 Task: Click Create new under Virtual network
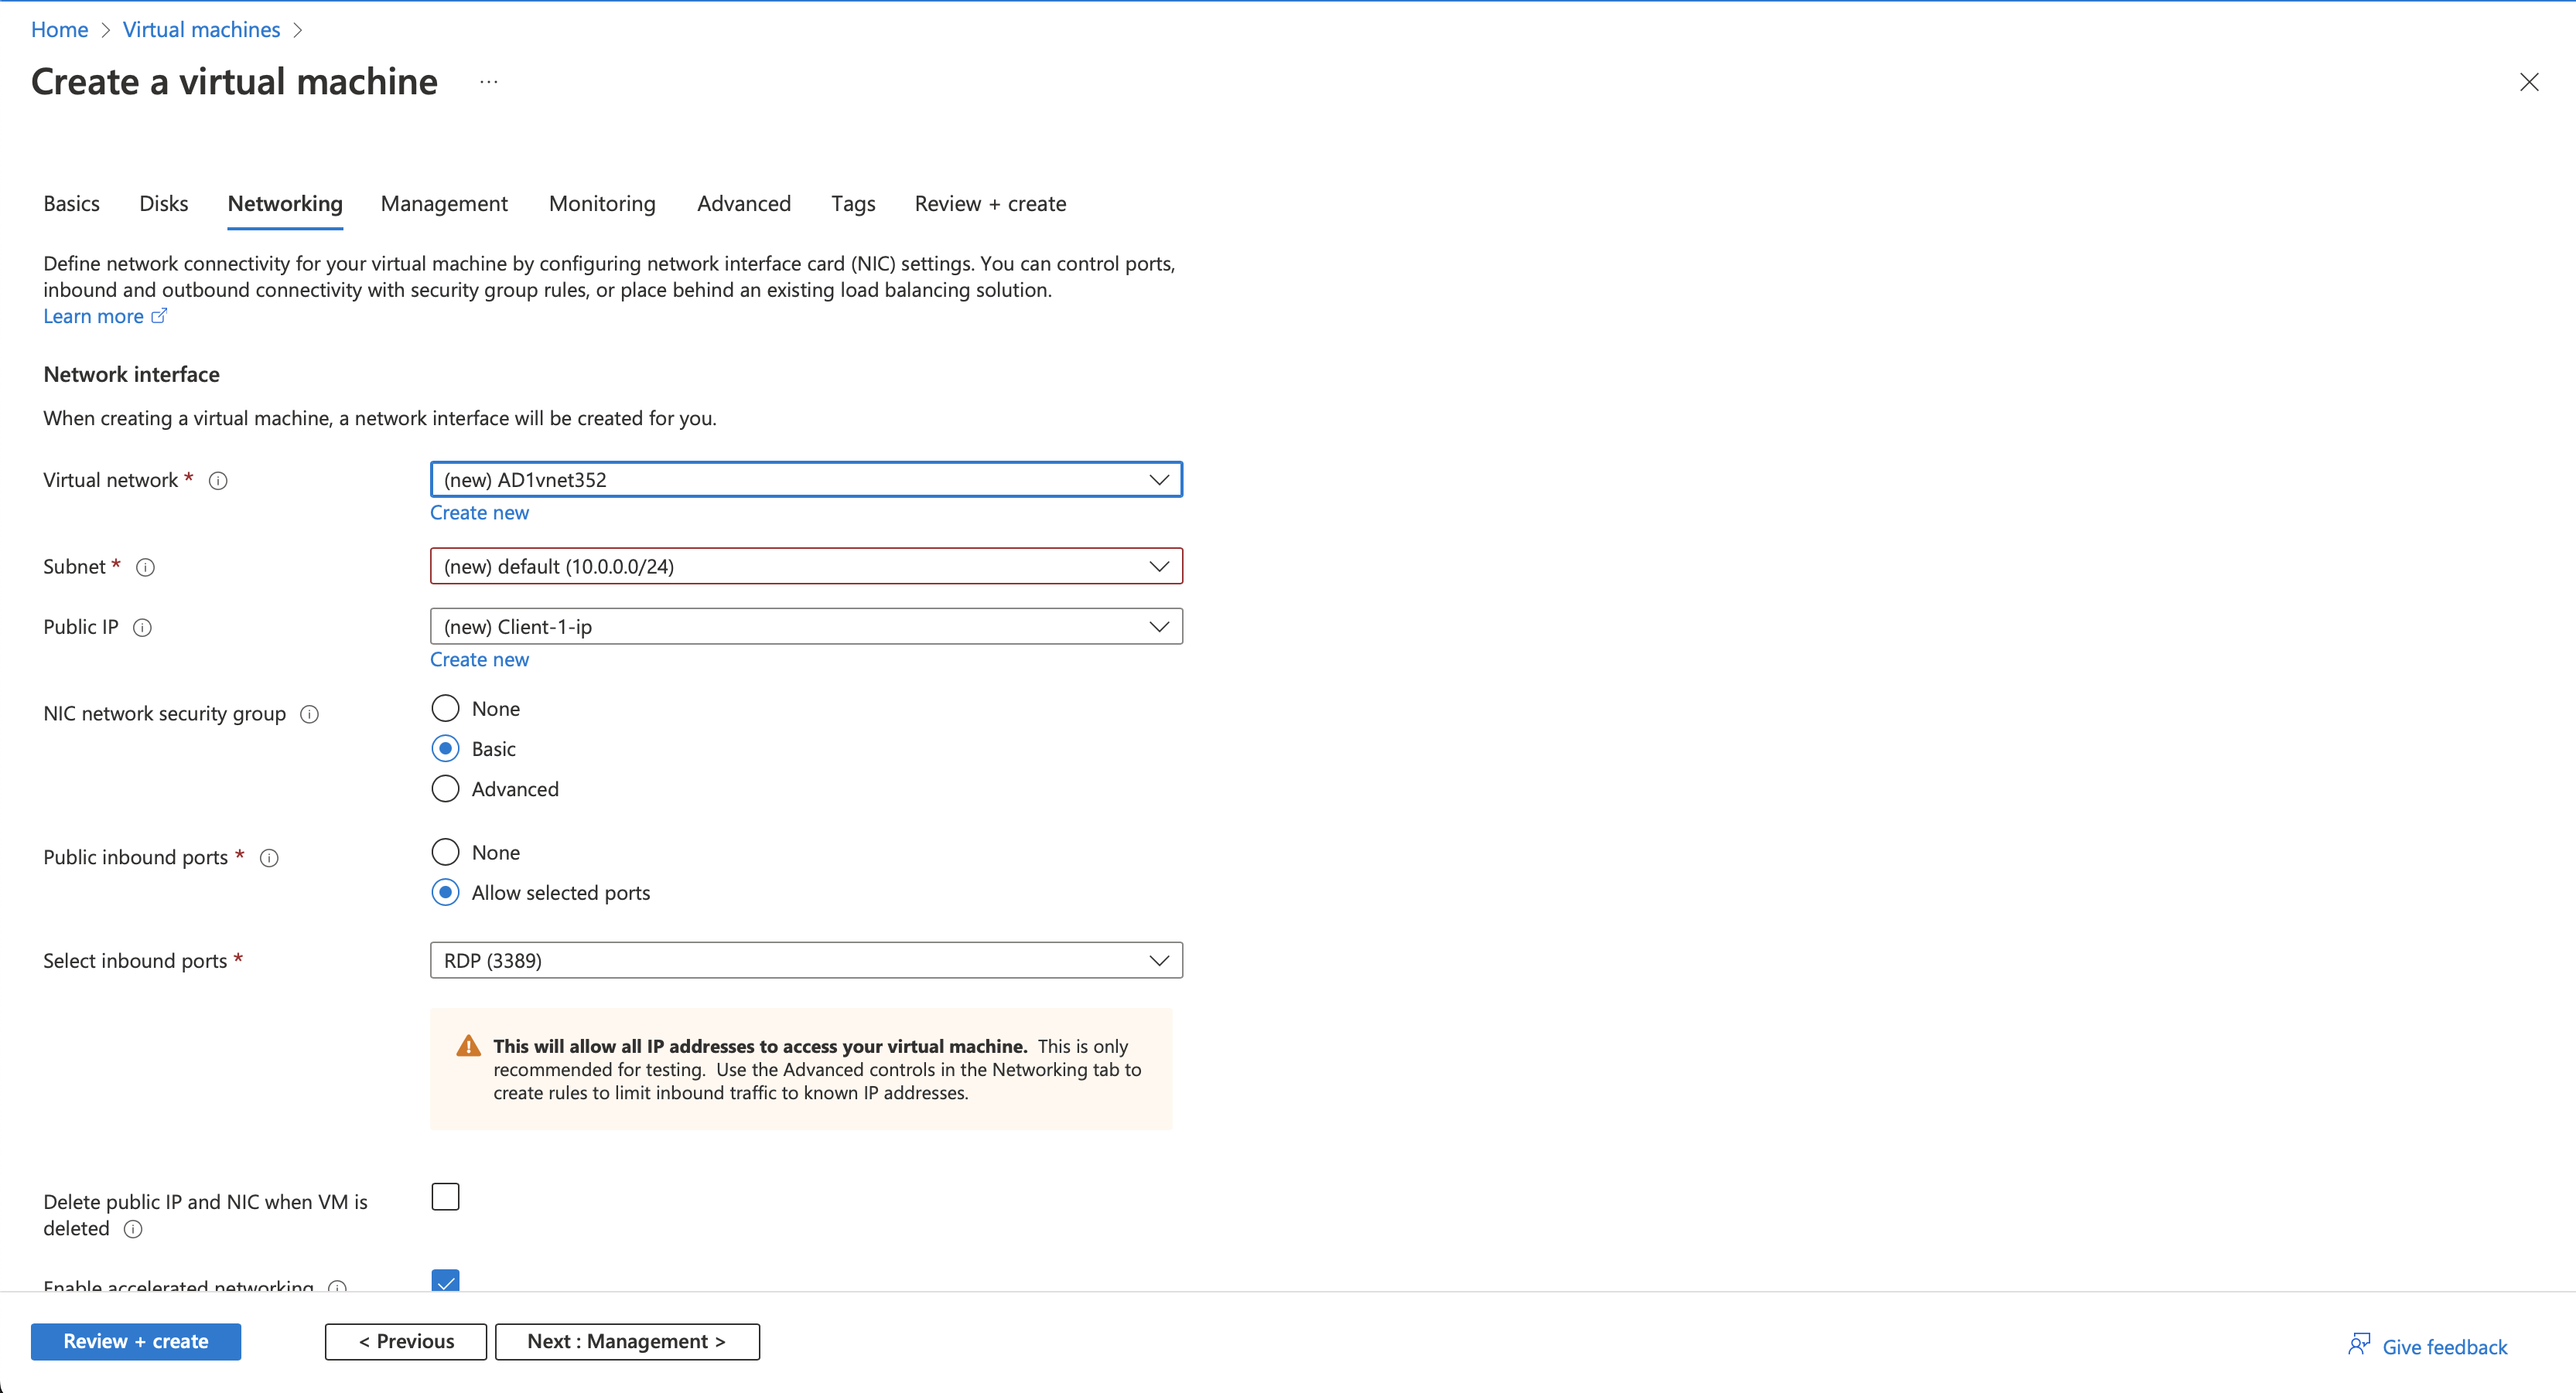coord(479,513)
